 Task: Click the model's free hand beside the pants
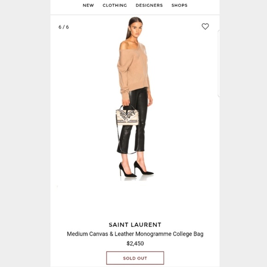coord(150,101)
